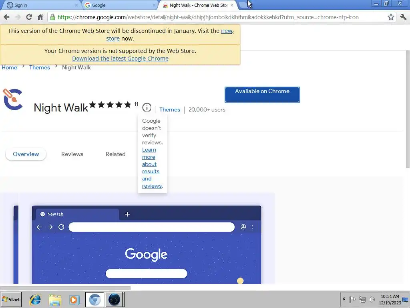Launch Internet Explorer from taskbar
The height and width of the screenshot is (308, 410).
click(35, 299)
